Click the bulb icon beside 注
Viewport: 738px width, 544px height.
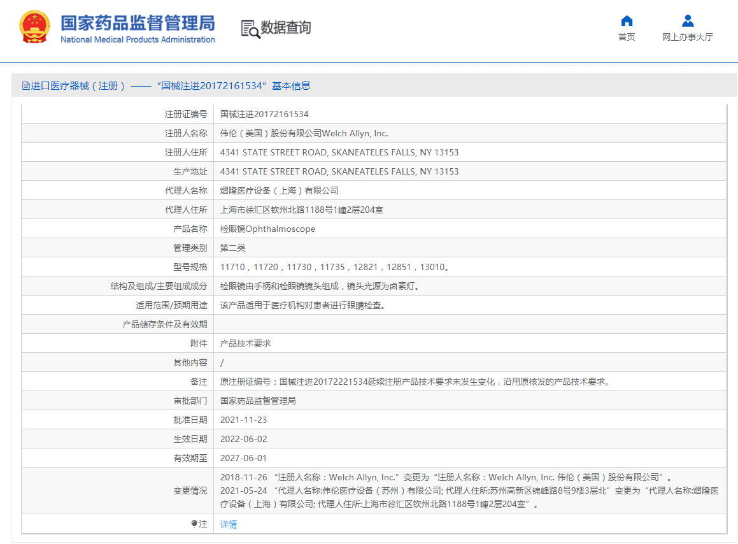tap(194, 524)
